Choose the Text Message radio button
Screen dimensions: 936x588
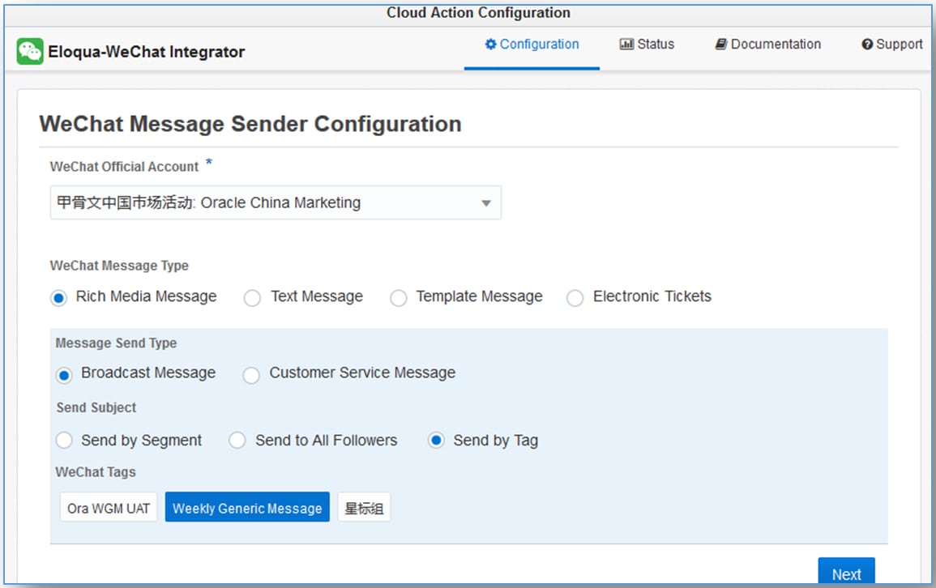253,298
